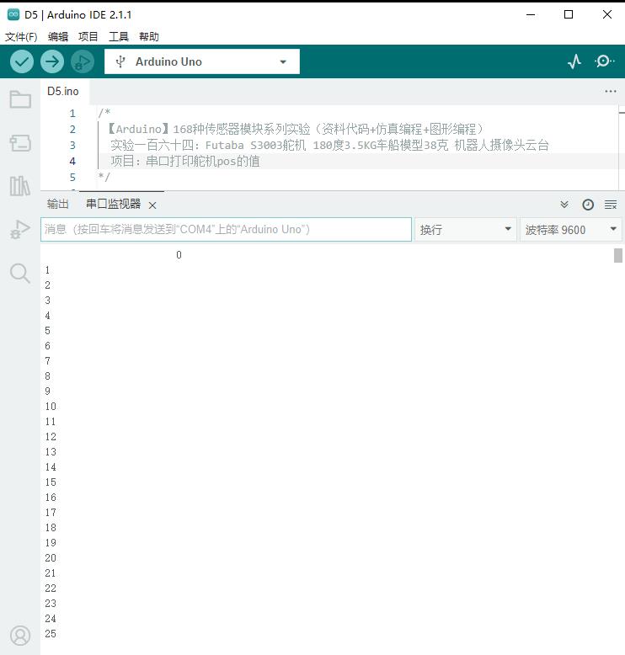Open the 编辑 menu
This screenshot has height=655, width=625.
pos(57,37)
